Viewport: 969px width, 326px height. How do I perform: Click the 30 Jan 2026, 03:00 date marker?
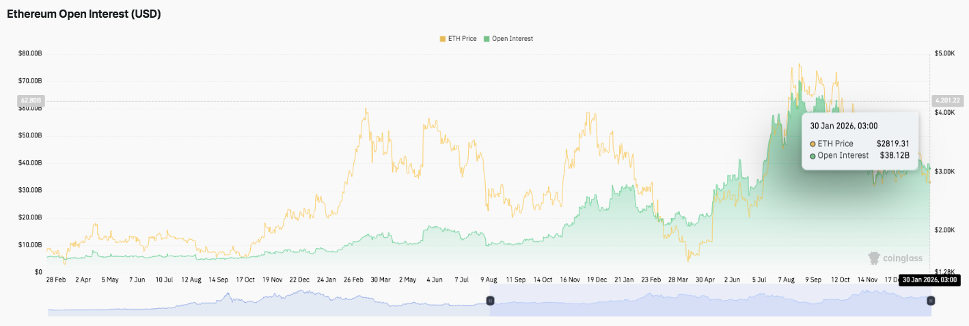coord(929,280)
